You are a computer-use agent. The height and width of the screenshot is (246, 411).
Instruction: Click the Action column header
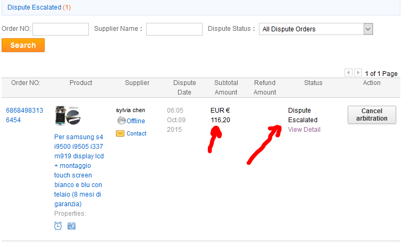(372, 83)
